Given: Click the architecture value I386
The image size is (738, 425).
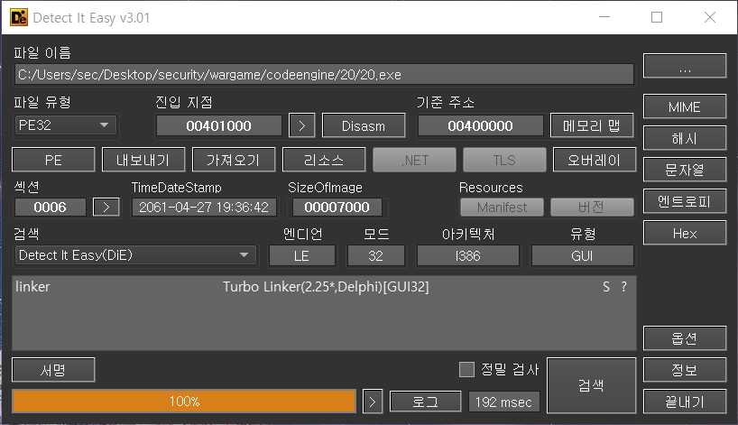Looking at the screenshot, I should pyautogui.click(x=468, y=256).
